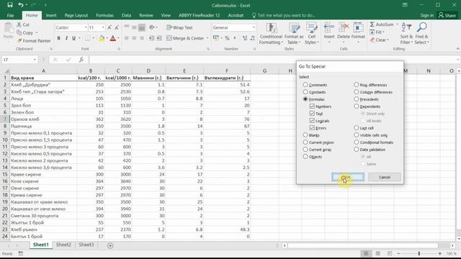Switch to the Formulas tab
The width and height of the screenshot is (461, 259).
click(104, 15)
